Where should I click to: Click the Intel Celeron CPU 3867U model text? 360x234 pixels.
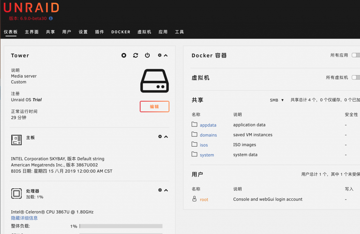tap(52, 212)
